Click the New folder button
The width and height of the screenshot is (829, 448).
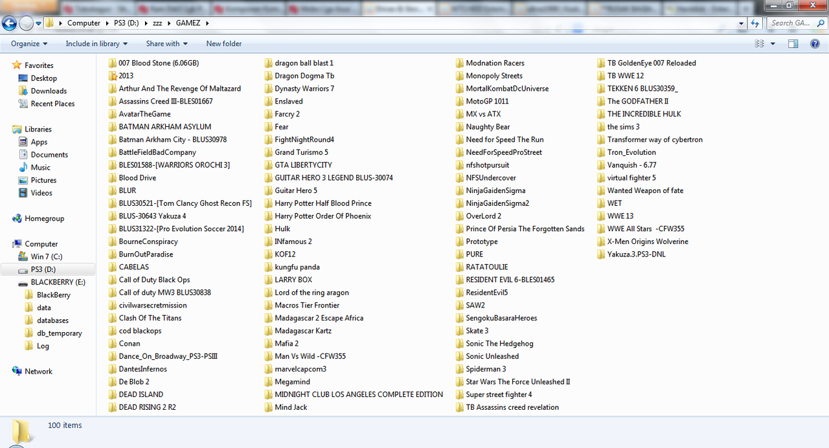(224, 44)
